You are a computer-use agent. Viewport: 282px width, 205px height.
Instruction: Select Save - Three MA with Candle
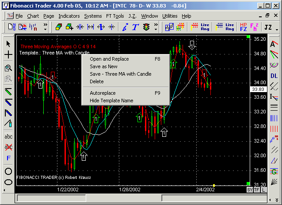pos(126,74)
